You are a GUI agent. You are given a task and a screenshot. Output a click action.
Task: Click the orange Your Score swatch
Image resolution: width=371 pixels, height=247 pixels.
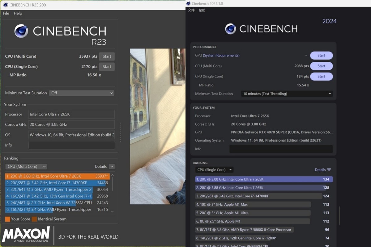[x=7, y=219]
